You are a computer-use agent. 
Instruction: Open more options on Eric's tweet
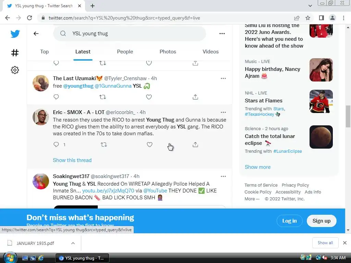click(223, 112)
